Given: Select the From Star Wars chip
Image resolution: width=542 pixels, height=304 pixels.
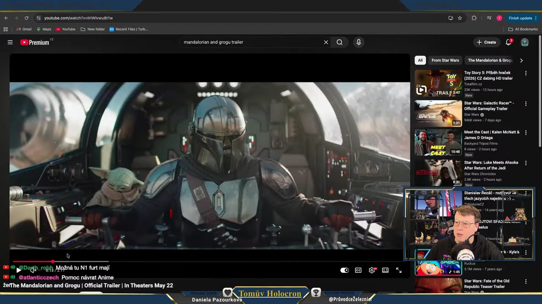Looking at the screenshot, I should pyautogui.click(x=445, y=60).
